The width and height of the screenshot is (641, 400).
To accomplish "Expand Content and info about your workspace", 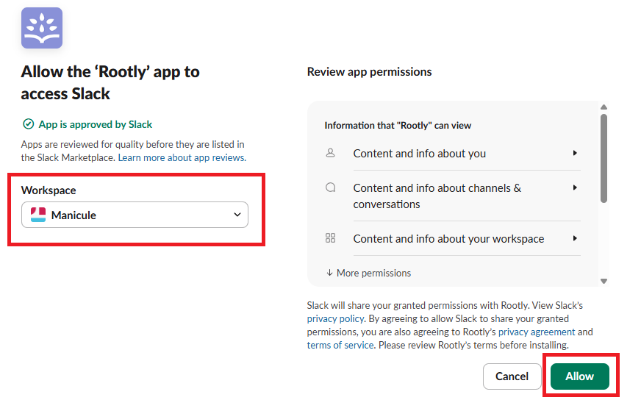I will pyautogui.click(x=467, y=238).
